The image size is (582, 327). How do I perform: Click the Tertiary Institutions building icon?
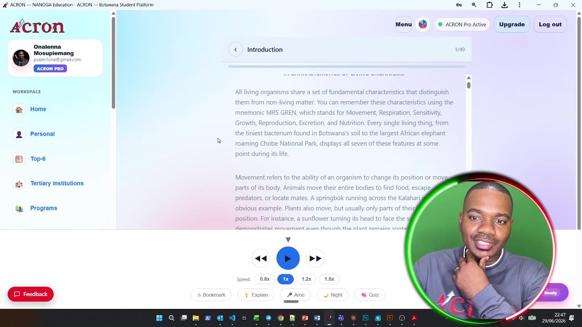pyautogui.click(x=19, y=184)
